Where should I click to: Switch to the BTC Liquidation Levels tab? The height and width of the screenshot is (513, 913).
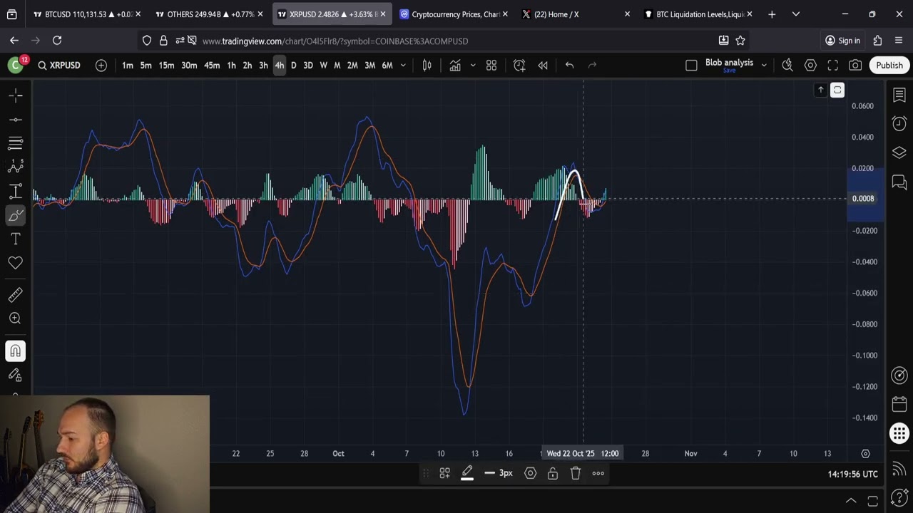699,14
